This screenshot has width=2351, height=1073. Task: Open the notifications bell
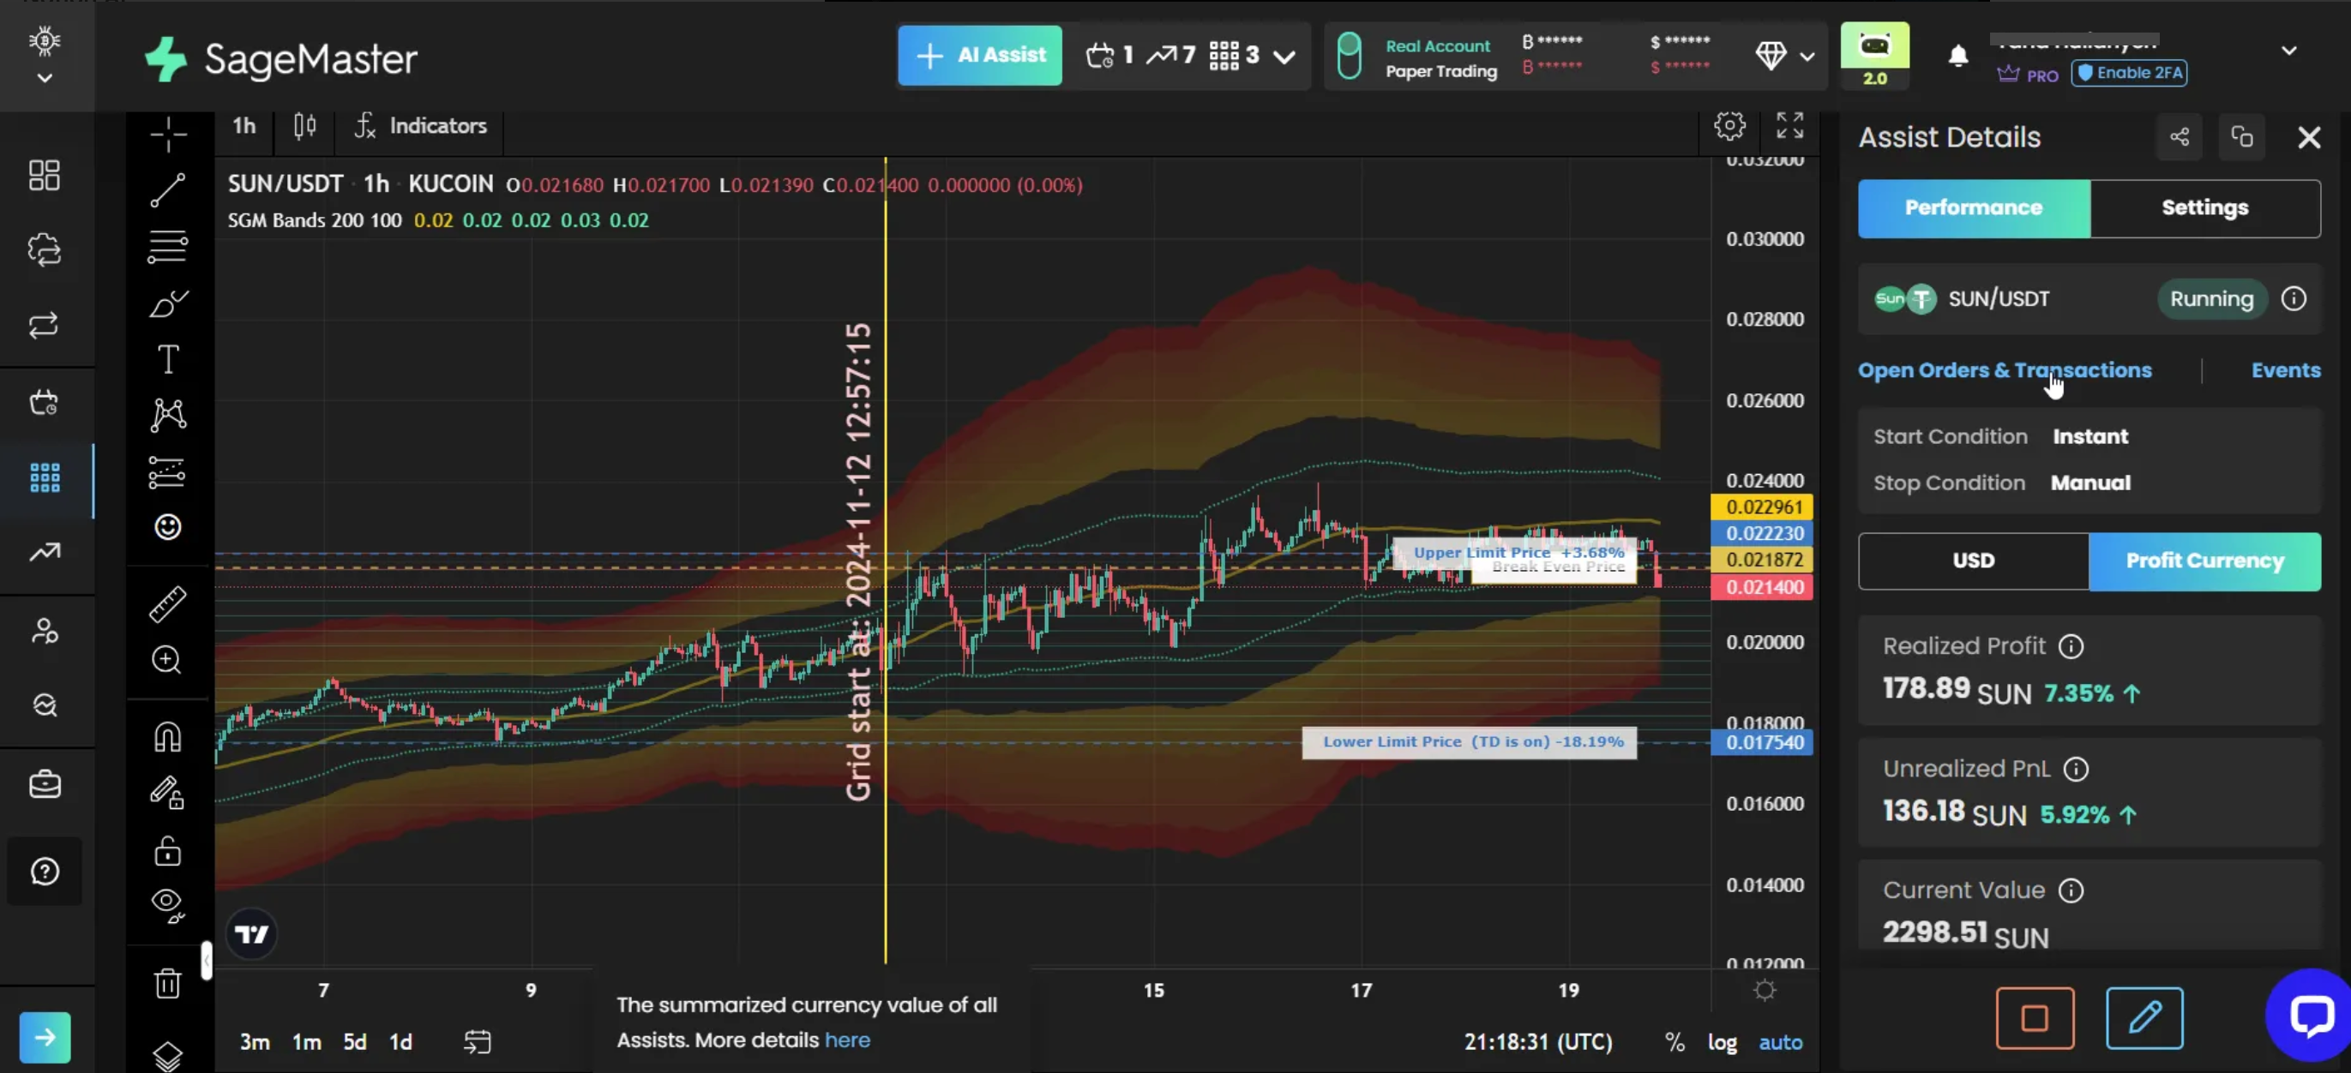coord(1957,57)
